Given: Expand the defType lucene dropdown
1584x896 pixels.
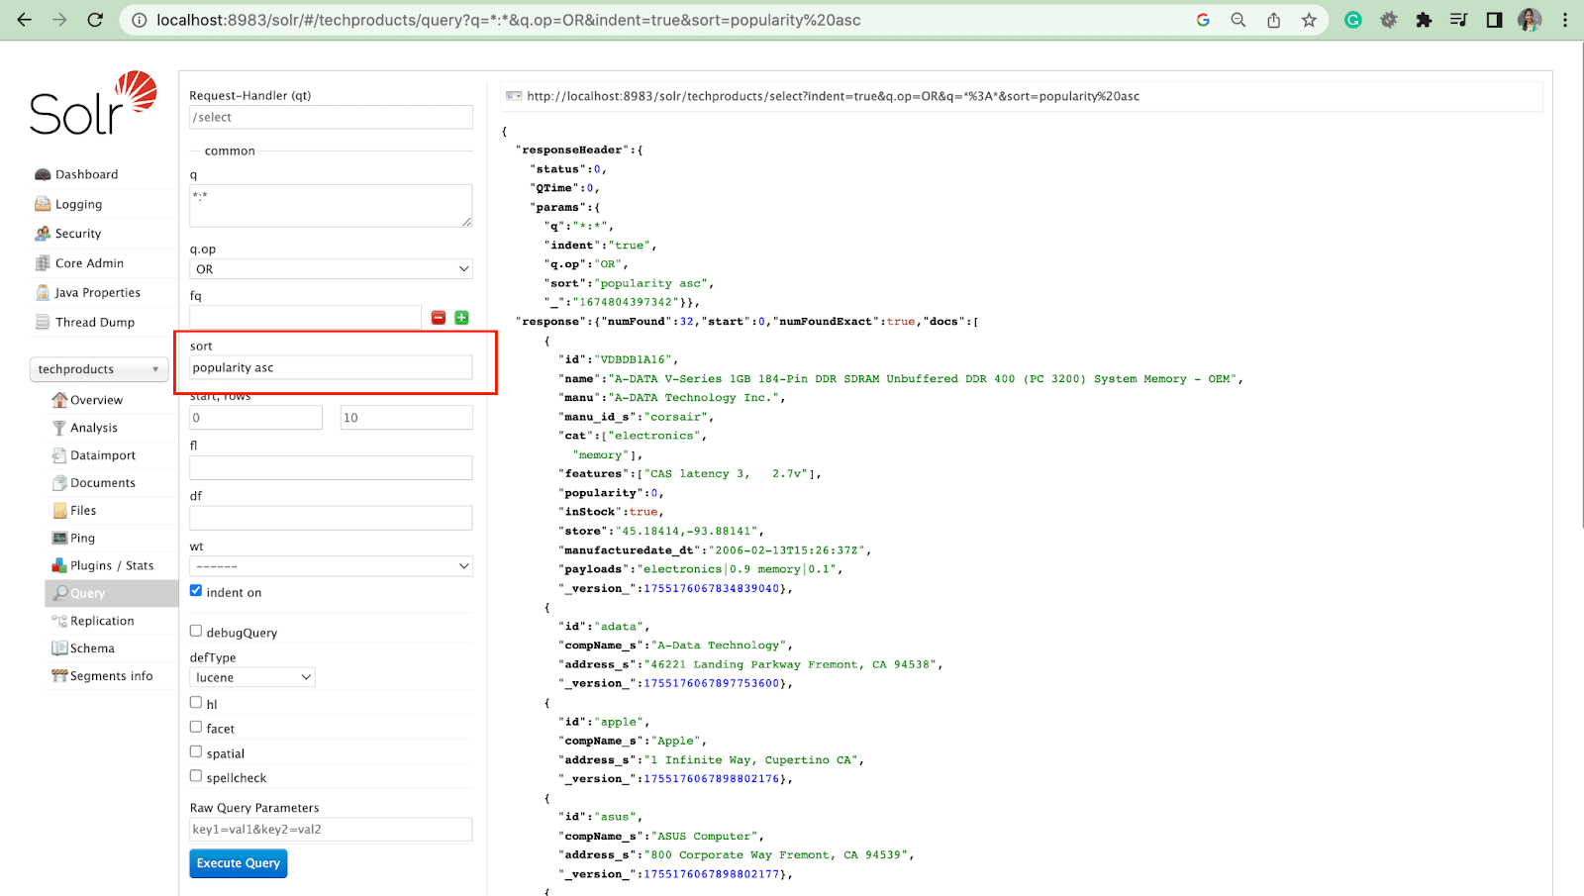Looking at the screenshot, I should click(252, 677).
